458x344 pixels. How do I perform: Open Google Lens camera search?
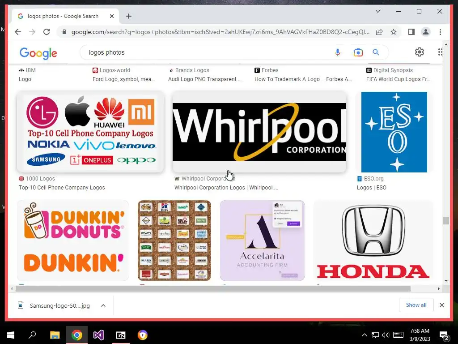(x=358, y=52)
